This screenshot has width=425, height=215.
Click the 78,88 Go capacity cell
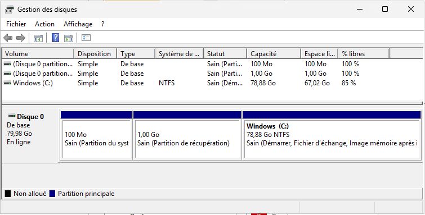pyautogui.click(x=263, y=83)
